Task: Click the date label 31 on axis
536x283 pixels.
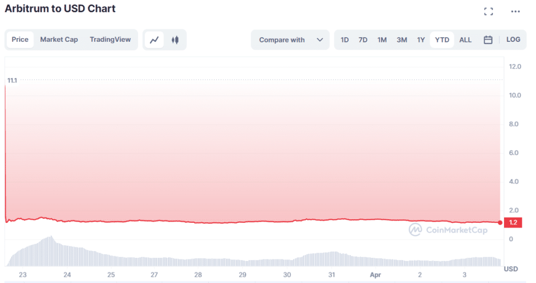Action: (x=331, y=275)
